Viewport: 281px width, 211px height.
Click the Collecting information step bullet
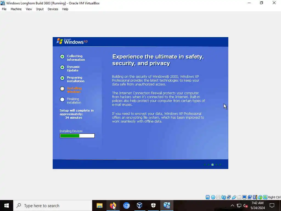[62, 57]
